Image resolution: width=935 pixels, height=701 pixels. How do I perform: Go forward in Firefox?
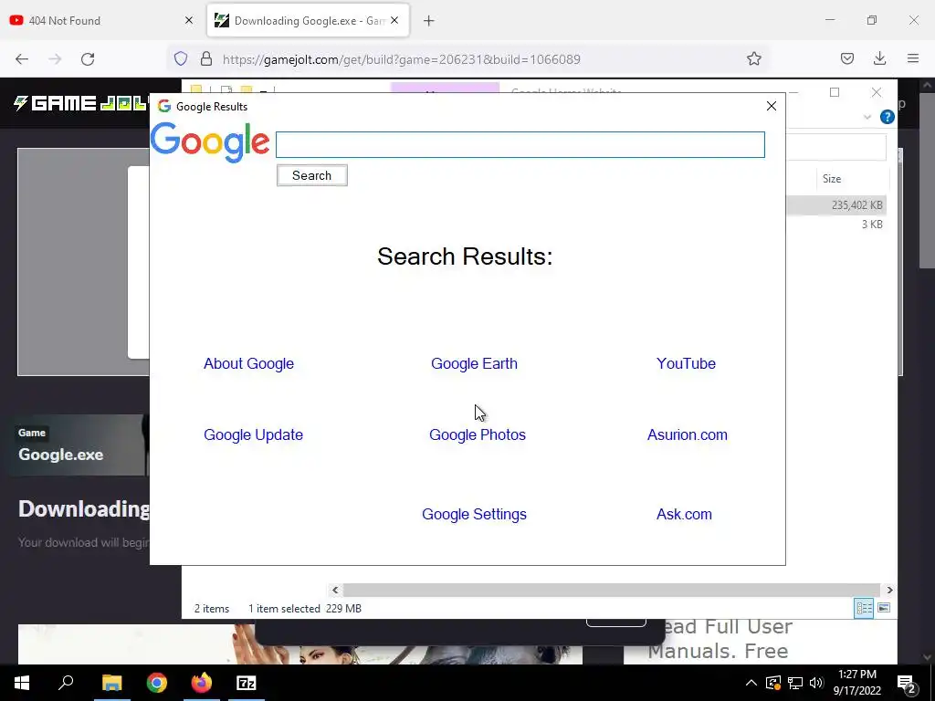pyautogui.click(x=55, y=59)
